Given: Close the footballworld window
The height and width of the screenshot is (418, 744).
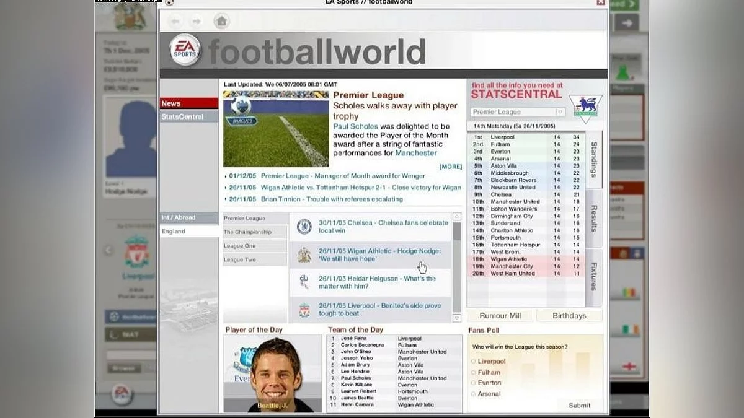Looking at the screenshot, I should 600,2.
